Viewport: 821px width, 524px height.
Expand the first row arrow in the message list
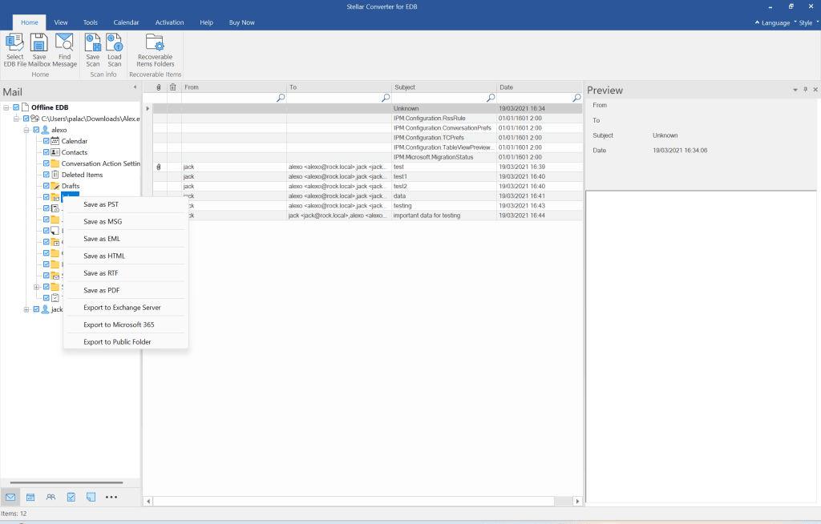pyautogui.click(x=148, y=108)
